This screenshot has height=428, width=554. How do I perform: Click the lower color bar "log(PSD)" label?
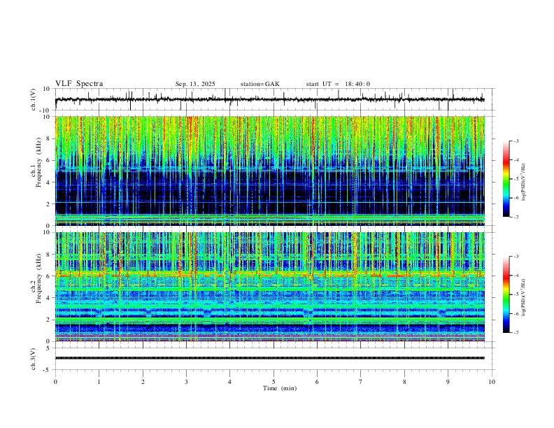point(523,297)
